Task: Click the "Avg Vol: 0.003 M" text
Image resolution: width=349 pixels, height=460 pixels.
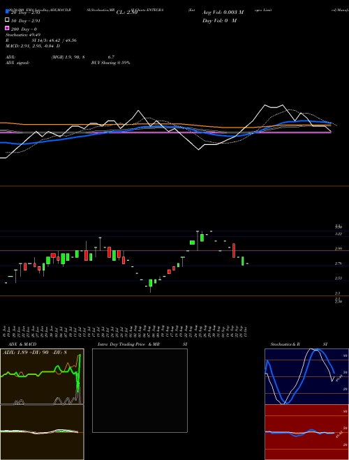Action: pyautogui.click(x=223, y=13)
